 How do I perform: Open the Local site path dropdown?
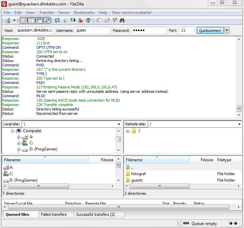coord(119,124)
